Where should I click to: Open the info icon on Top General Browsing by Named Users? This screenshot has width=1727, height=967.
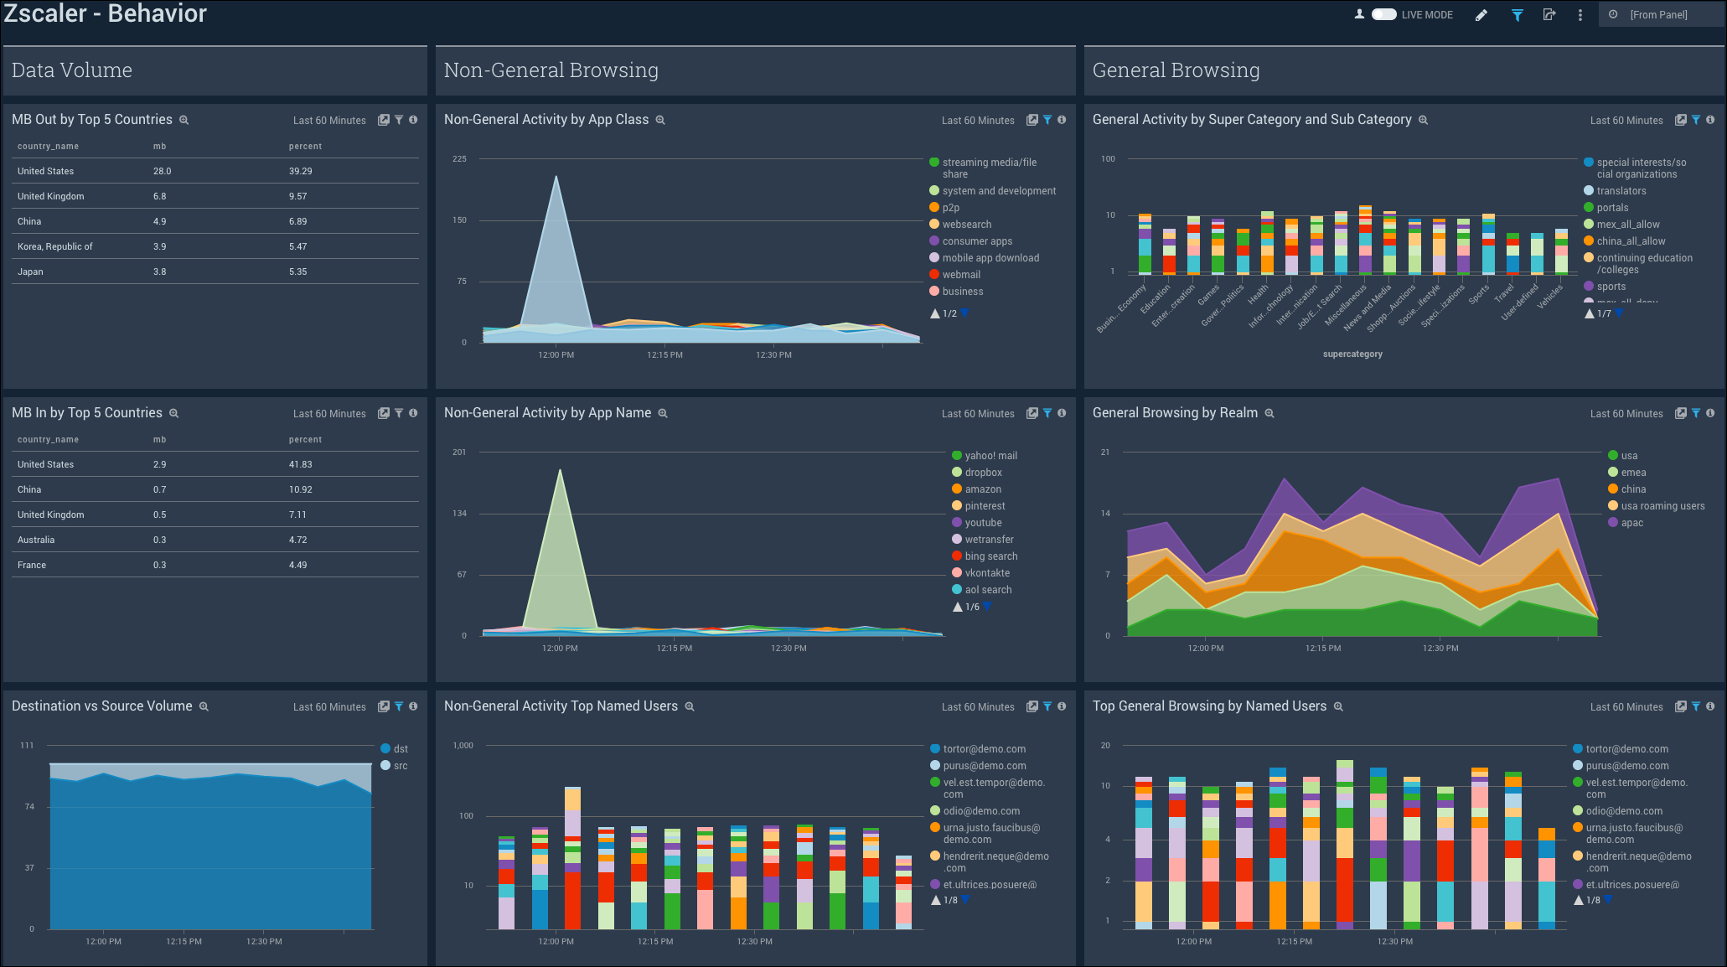(1712, 706)
